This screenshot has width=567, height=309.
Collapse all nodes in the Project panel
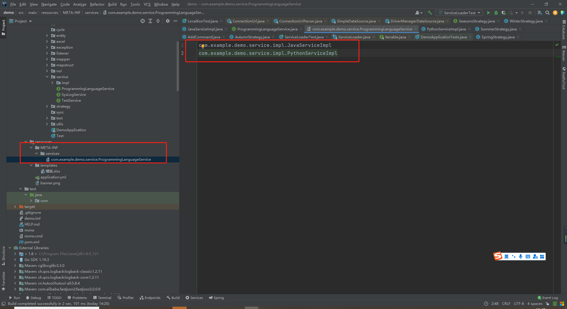coord(158,21)
